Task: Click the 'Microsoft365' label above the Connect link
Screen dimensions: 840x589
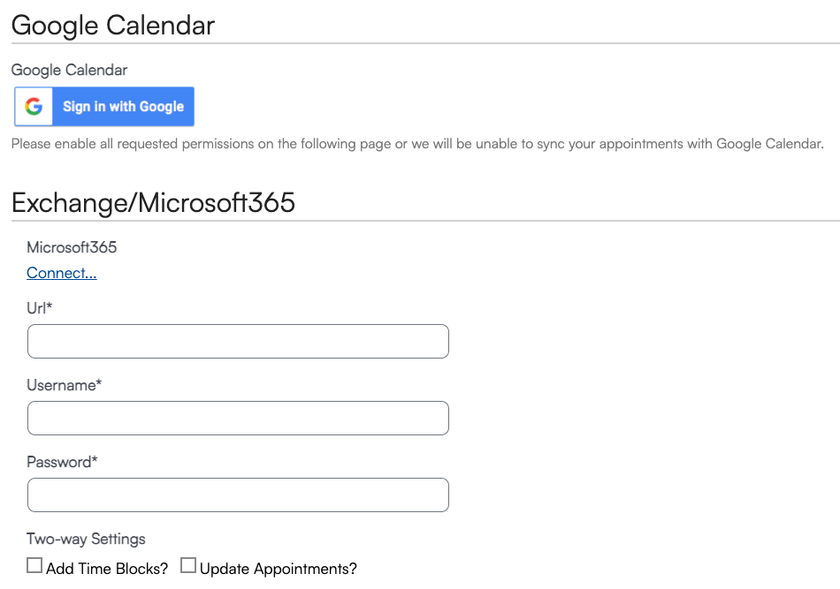Action: (72, 247)
